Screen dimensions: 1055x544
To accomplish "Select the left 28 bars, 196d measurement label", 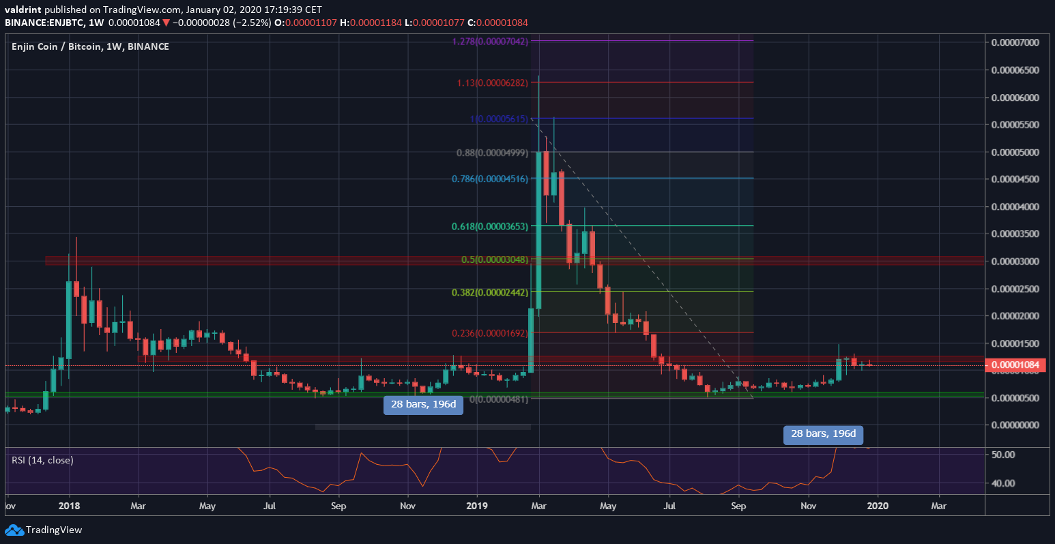I will 423,405.
